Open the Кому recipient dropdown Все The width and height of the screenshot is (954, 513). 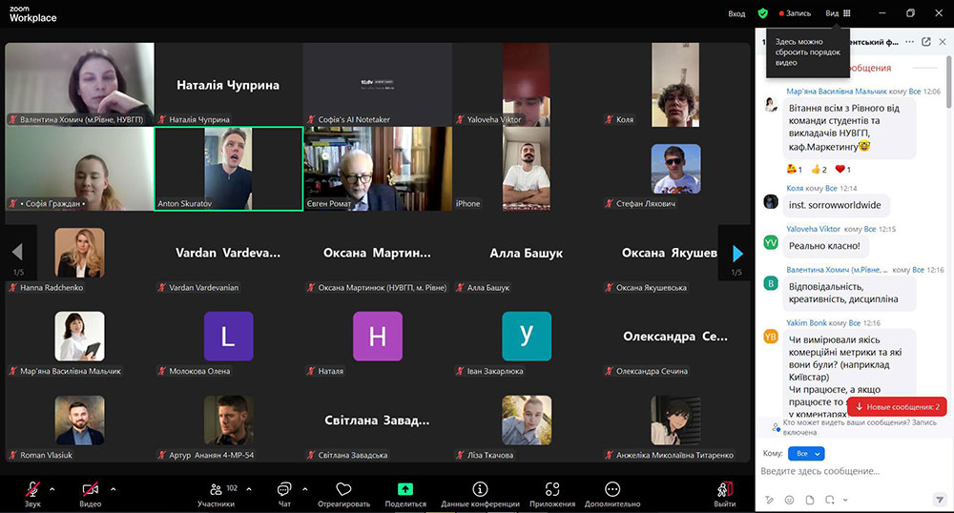pyautogui.click(x=806, y=454)
